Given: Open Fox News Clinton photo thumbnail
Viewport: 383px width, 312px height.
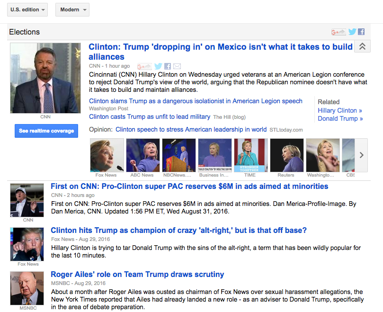Looking at the screenshot, I should [107, 155].
